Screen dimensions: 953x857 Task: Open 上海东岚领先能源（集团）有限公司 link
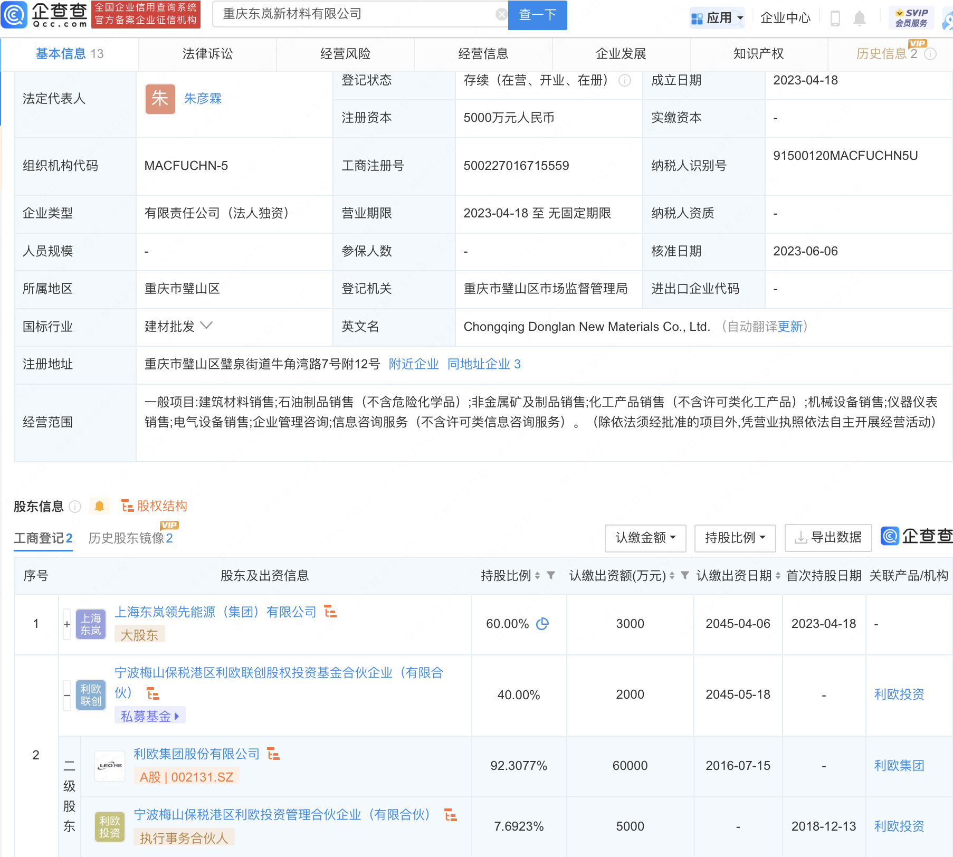click(215, 612)
